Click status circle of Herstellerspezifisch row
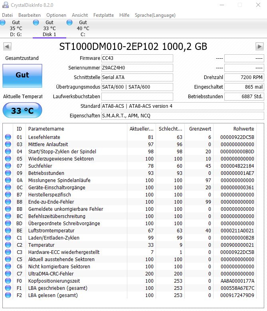This screenshot has height=311, width=267. [x=8, y=194]
